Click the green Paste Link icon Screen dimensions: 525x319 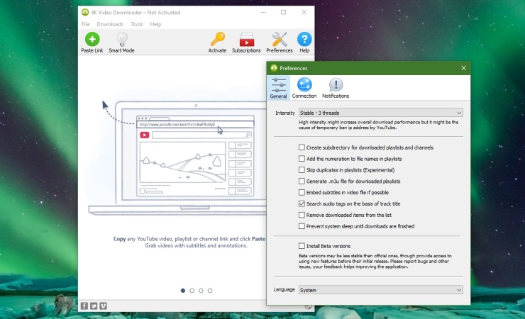pos(92,39)
